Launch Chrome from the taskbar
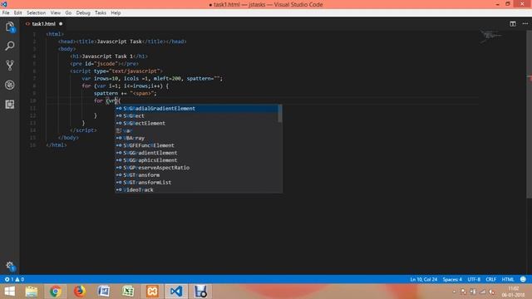 coord(56,292)
